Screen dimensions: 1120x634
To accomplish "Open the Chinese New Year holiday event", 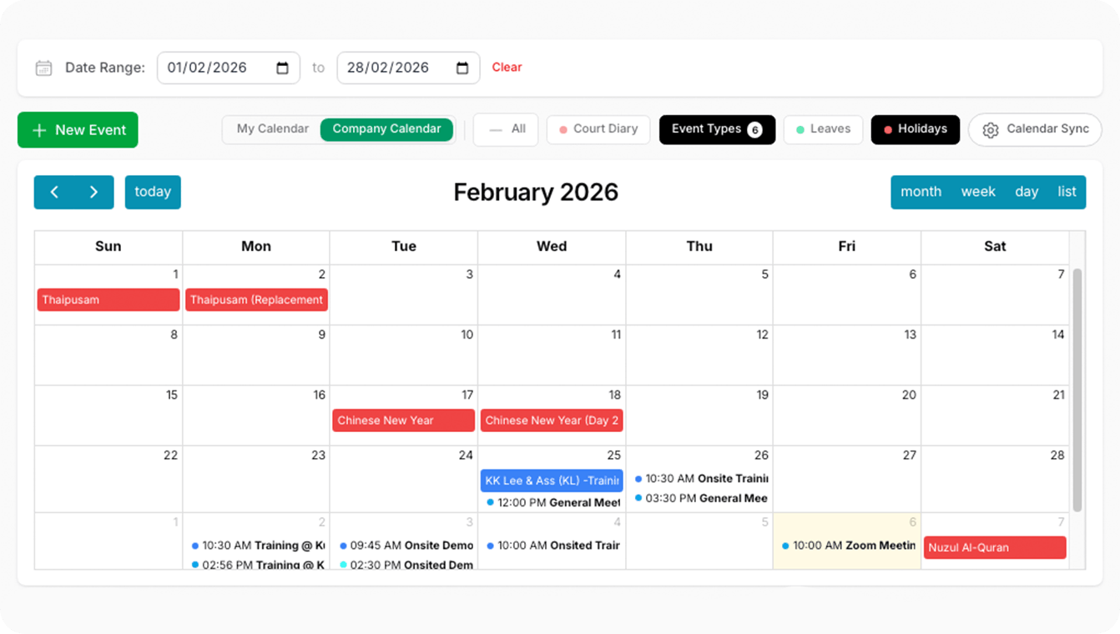I will click(x=403, y=420).
